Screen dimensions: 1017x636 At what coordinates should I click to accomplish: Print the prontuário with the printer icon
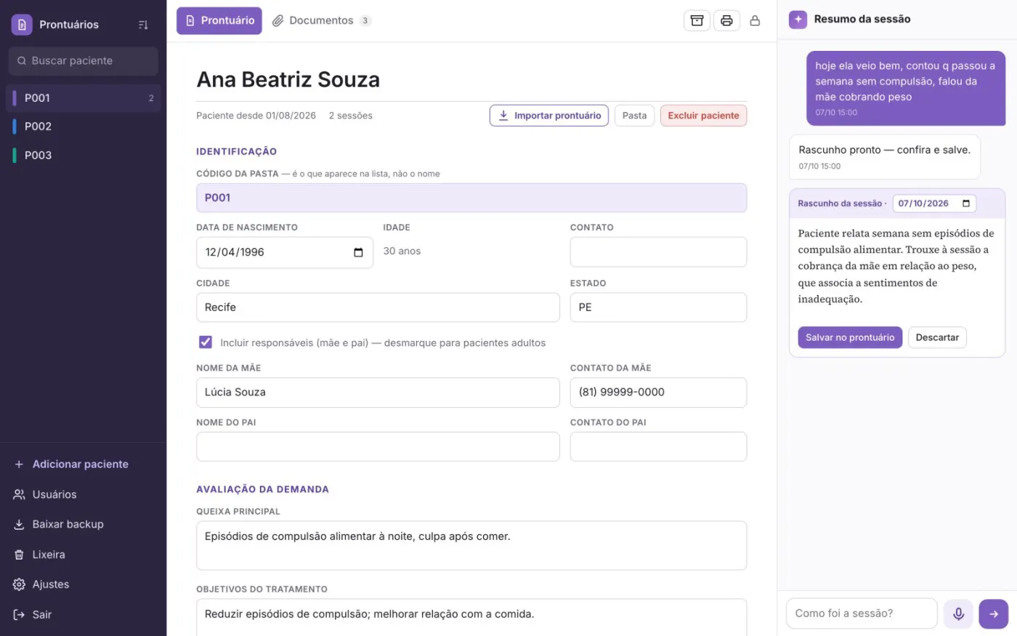click(x=726, y=20)
